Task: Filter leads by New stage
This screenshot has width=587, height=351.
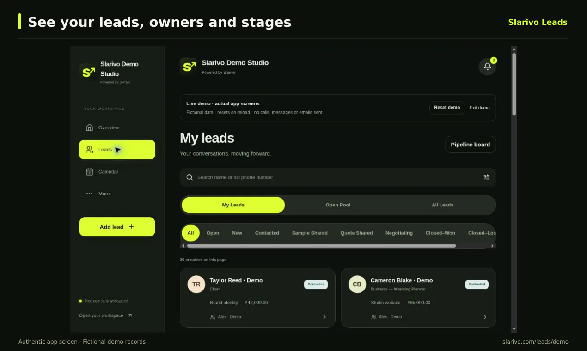Action: tap(237, 233)
